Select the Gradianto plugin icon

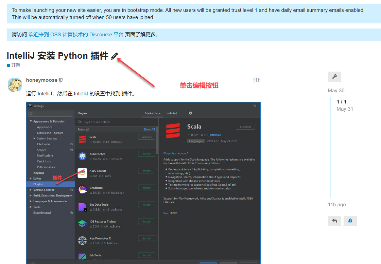pos(82,190)
